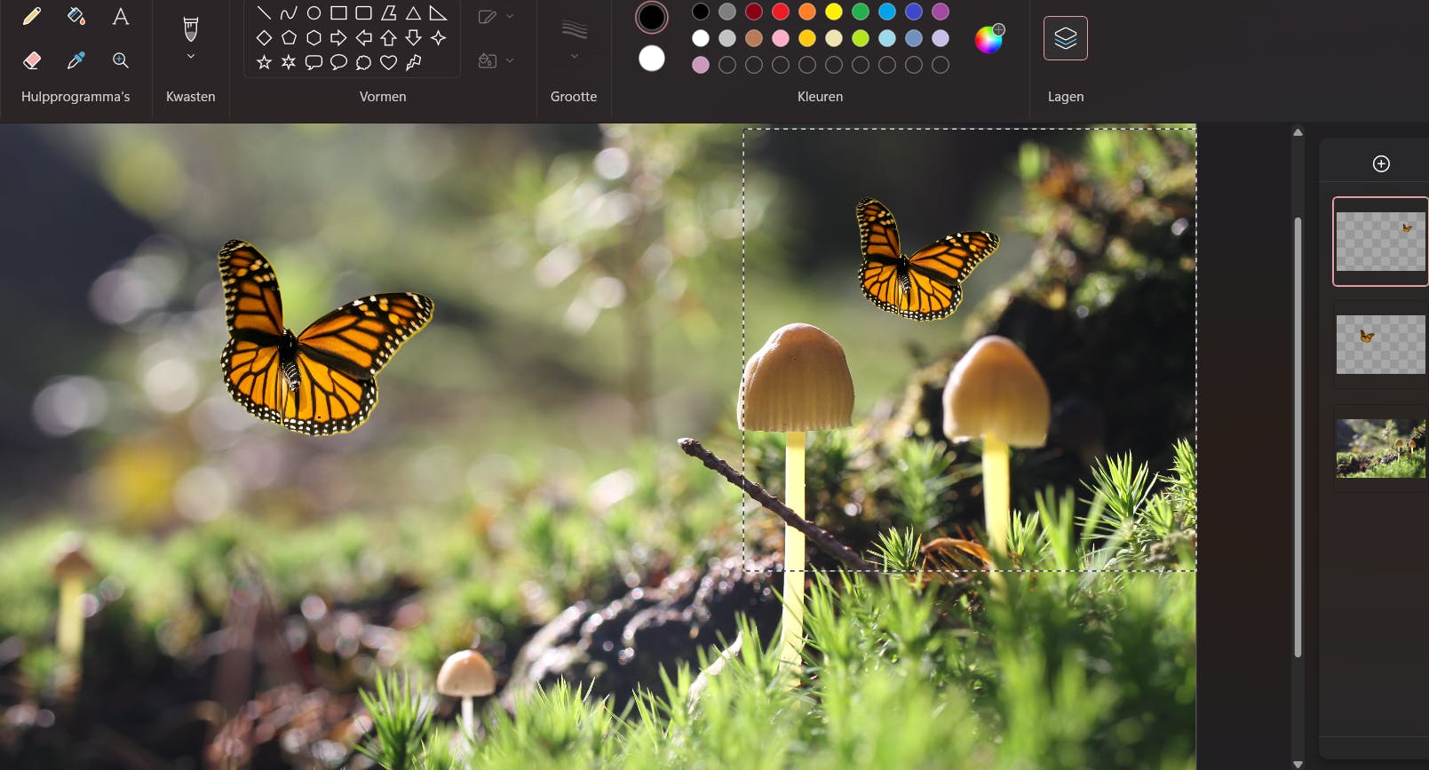Viewport: 1429px width, 770px height.
Task: Select Color 1 black foreground swatch
Action: pyautogui.click(x=652, y=17)
